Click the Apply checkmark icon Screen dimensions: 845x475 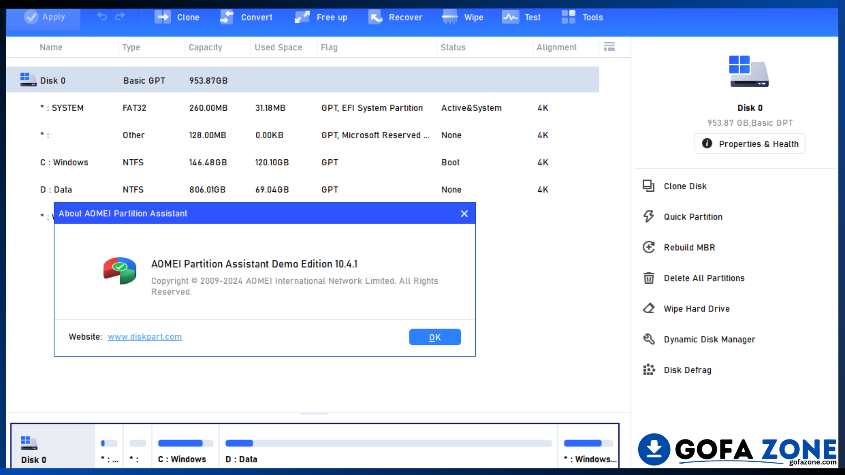click(31, 17)
